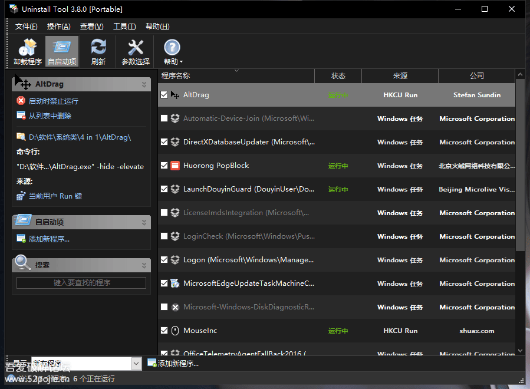Select the Stefan Sundin company cell

pos(477,95)
